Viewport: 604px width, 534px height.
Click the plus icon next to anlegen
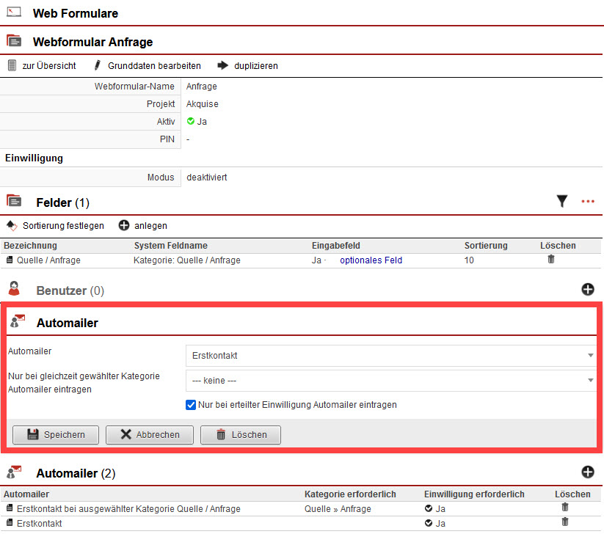tap(123, 225)
